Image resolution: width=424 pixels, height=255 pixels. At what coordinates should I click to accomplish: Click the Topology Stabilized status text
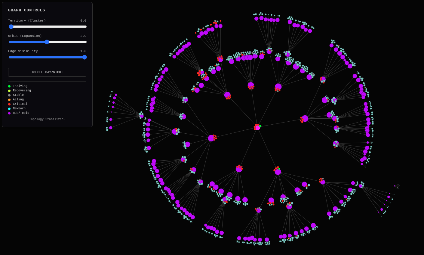pyautogui.click(x=47, y=119)
